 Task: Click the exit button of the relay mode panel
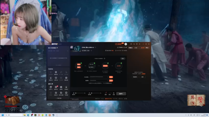123,58
